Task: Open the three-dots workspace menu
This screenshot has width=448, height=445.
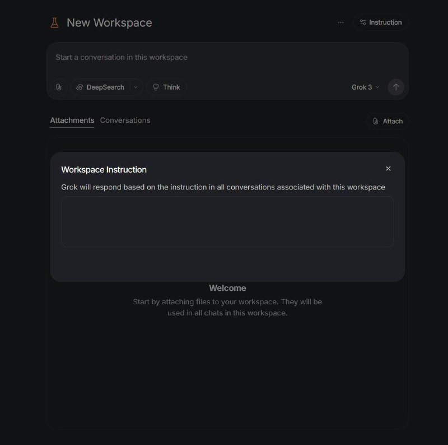Action: pos(340,22)
